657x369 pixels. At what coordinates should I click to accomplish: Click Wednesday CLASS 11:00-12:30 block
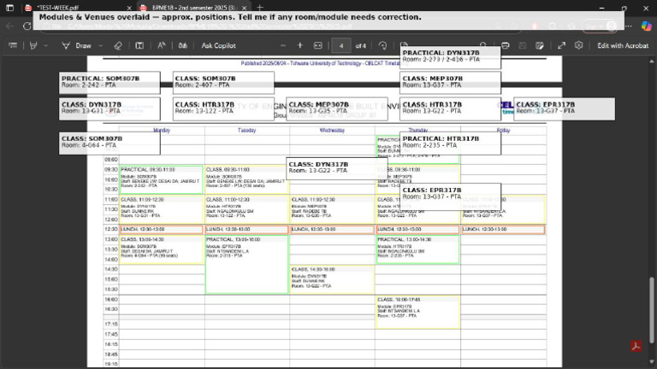tap(332, 209)
